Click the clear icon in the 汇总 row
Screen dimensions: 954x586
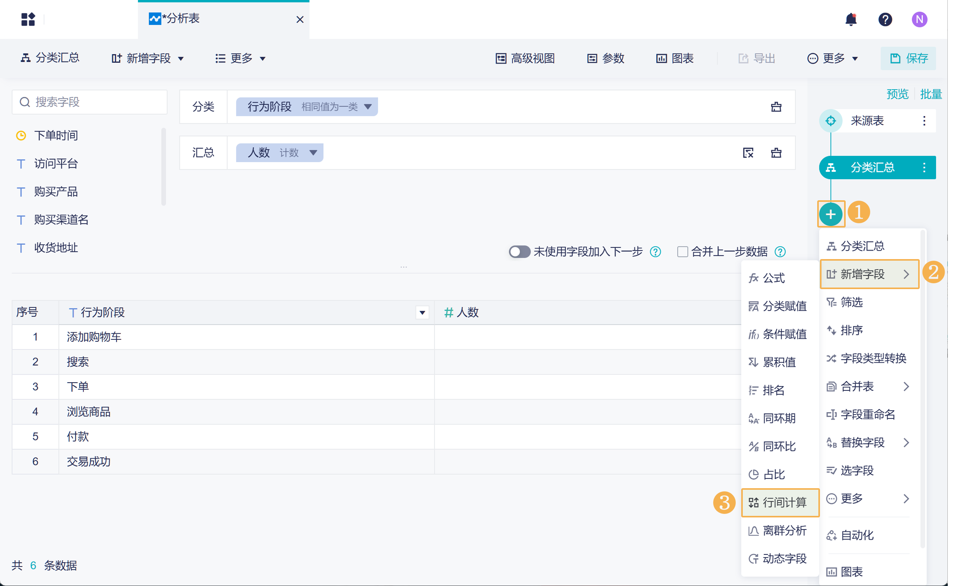(x=748, y=153)
